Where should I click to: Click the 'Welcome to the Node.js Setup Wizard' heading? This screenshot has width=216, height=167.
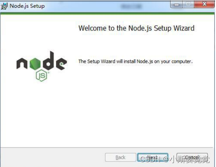pyautogui.click(x=136, y=28)
